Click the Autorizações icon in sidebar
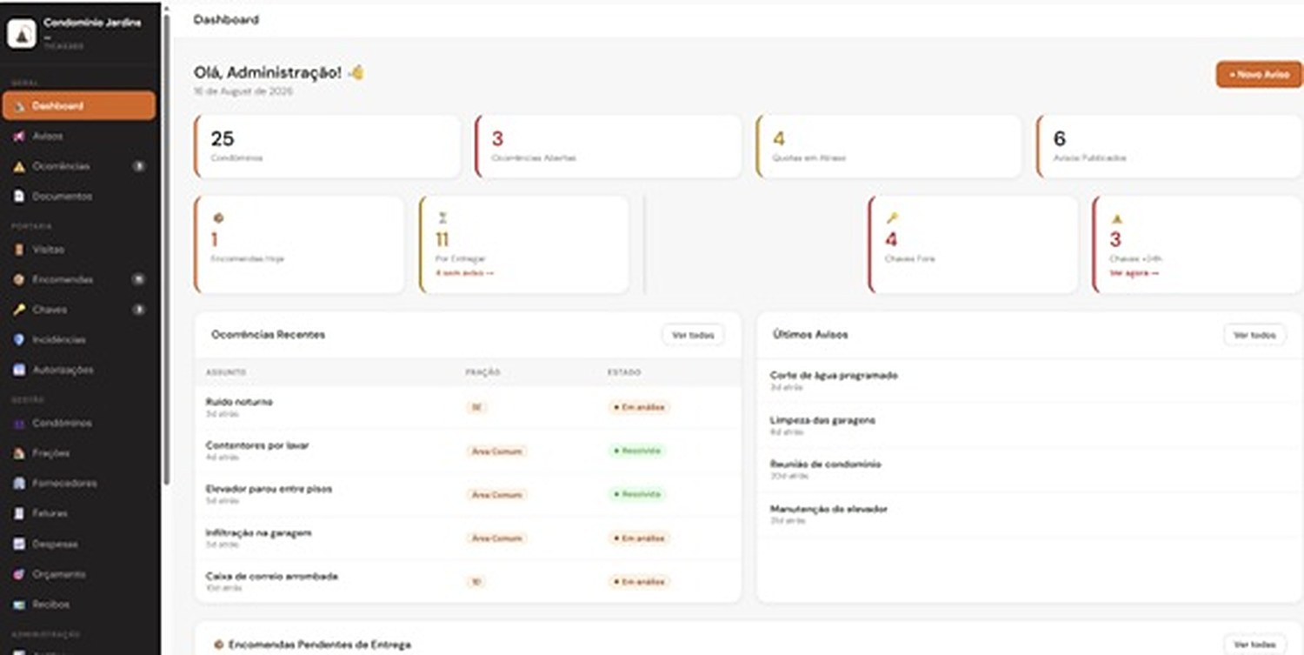The width and height of the screenshot is (1304, 655). [19, 370]
